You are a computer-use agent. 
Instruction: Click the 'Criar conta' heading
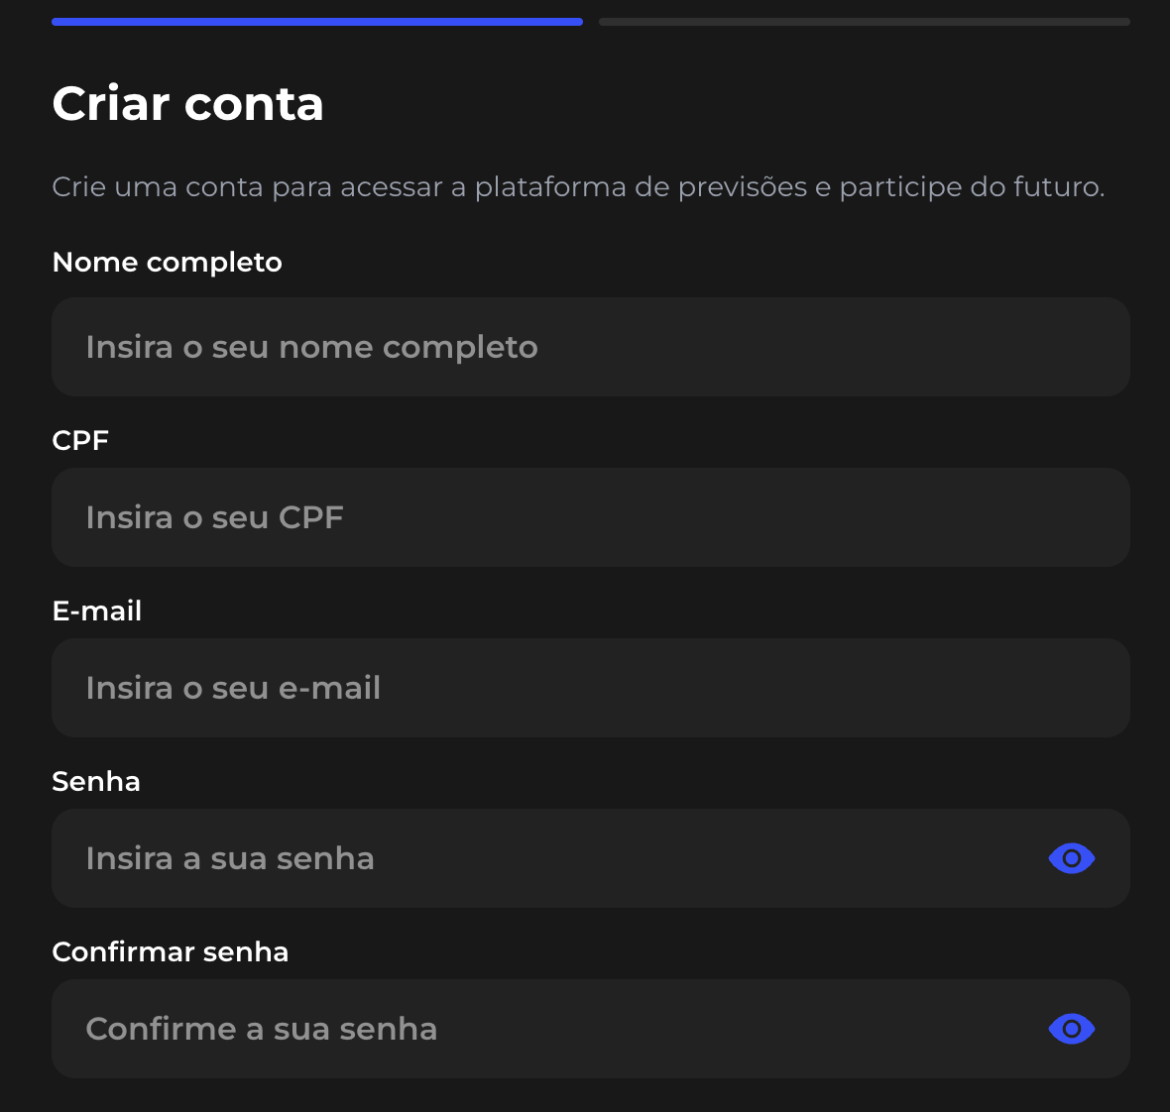click(x=188, y=104)
